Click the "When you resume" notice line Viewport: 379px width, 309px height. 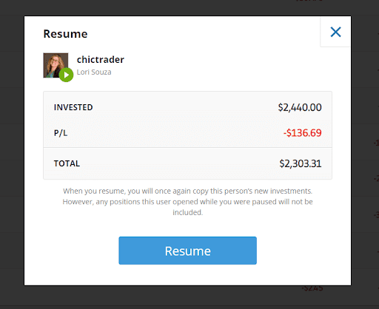(x=187, y=191)
